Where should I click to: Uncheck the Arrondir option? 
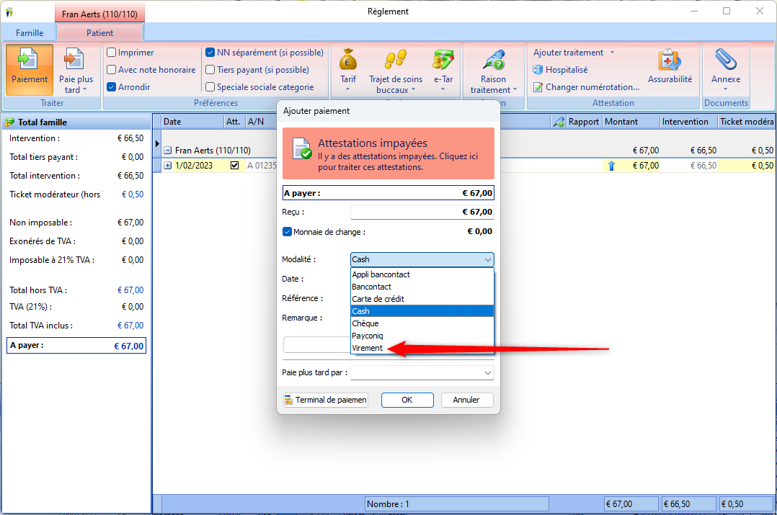click(x=112, y=87)
